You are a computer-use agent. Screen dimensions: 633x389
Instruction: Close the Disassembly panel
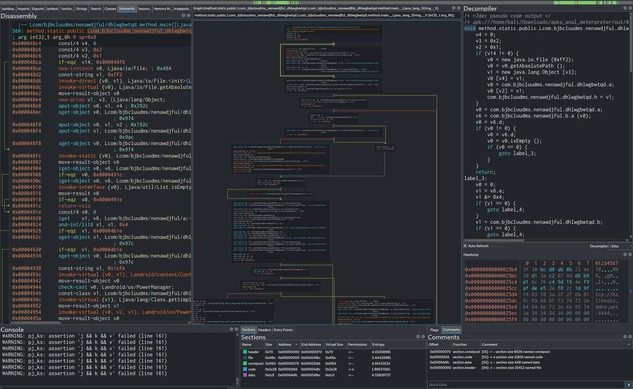coord(189,16)
